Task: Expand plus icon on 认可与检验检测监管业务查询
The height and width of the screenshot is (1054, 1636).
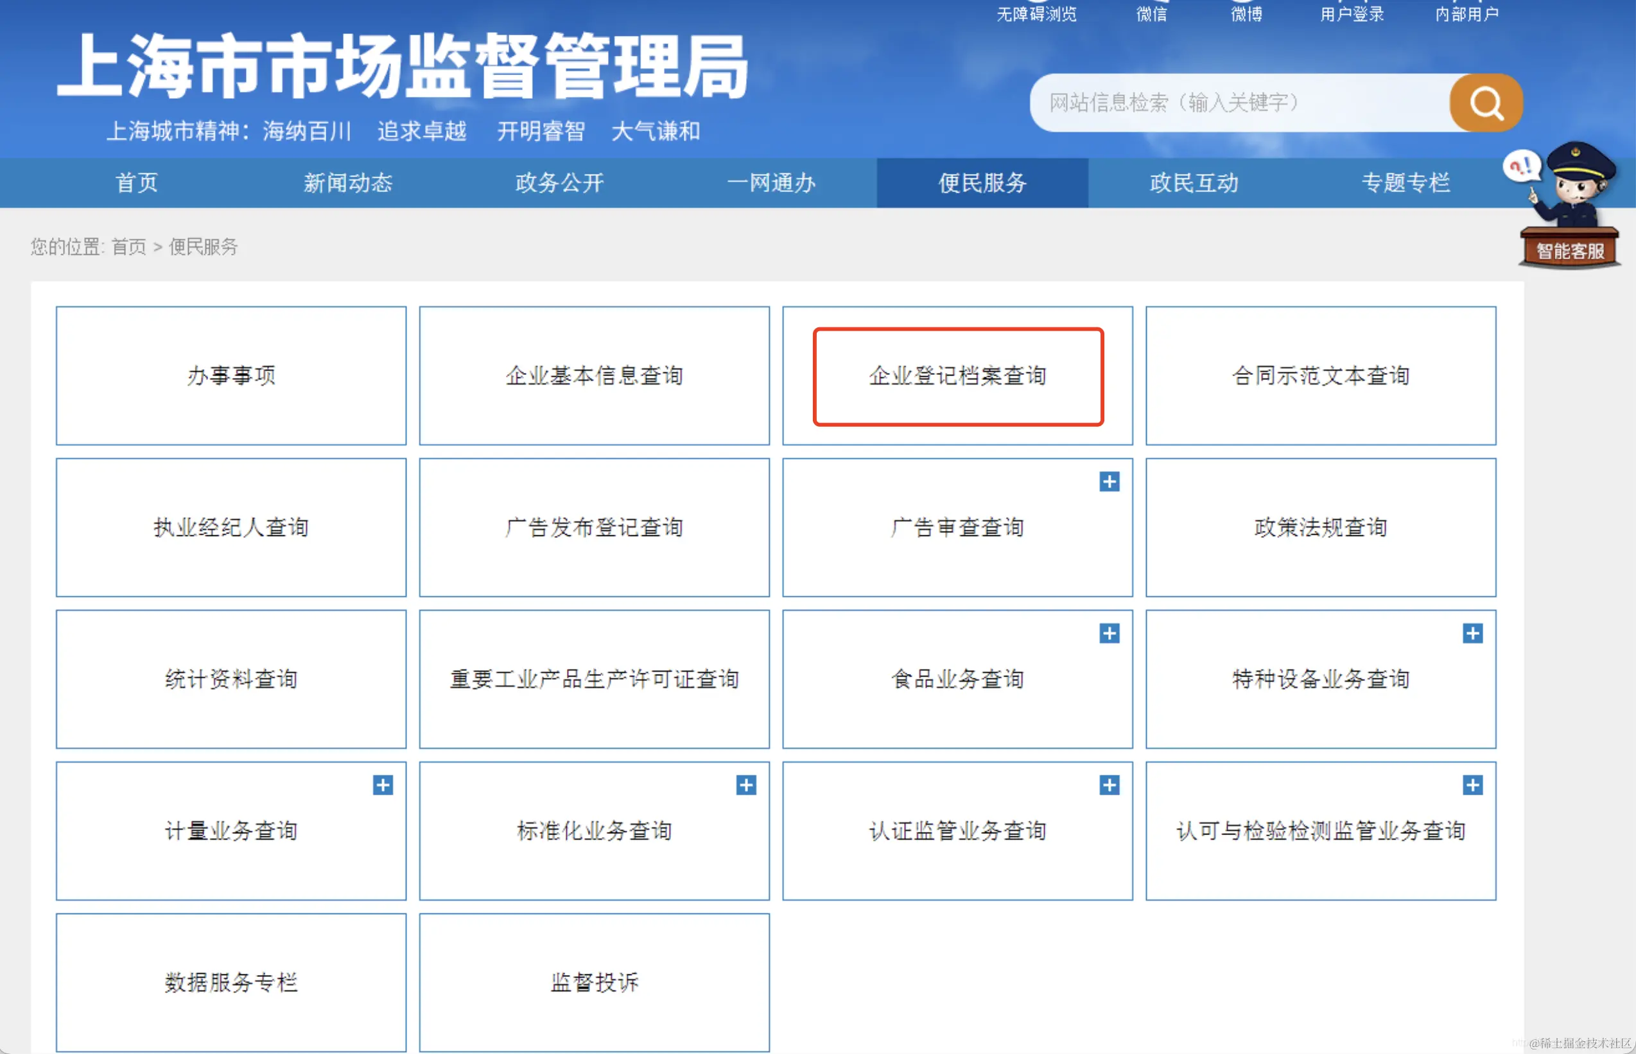Action: coord(1472,785)
